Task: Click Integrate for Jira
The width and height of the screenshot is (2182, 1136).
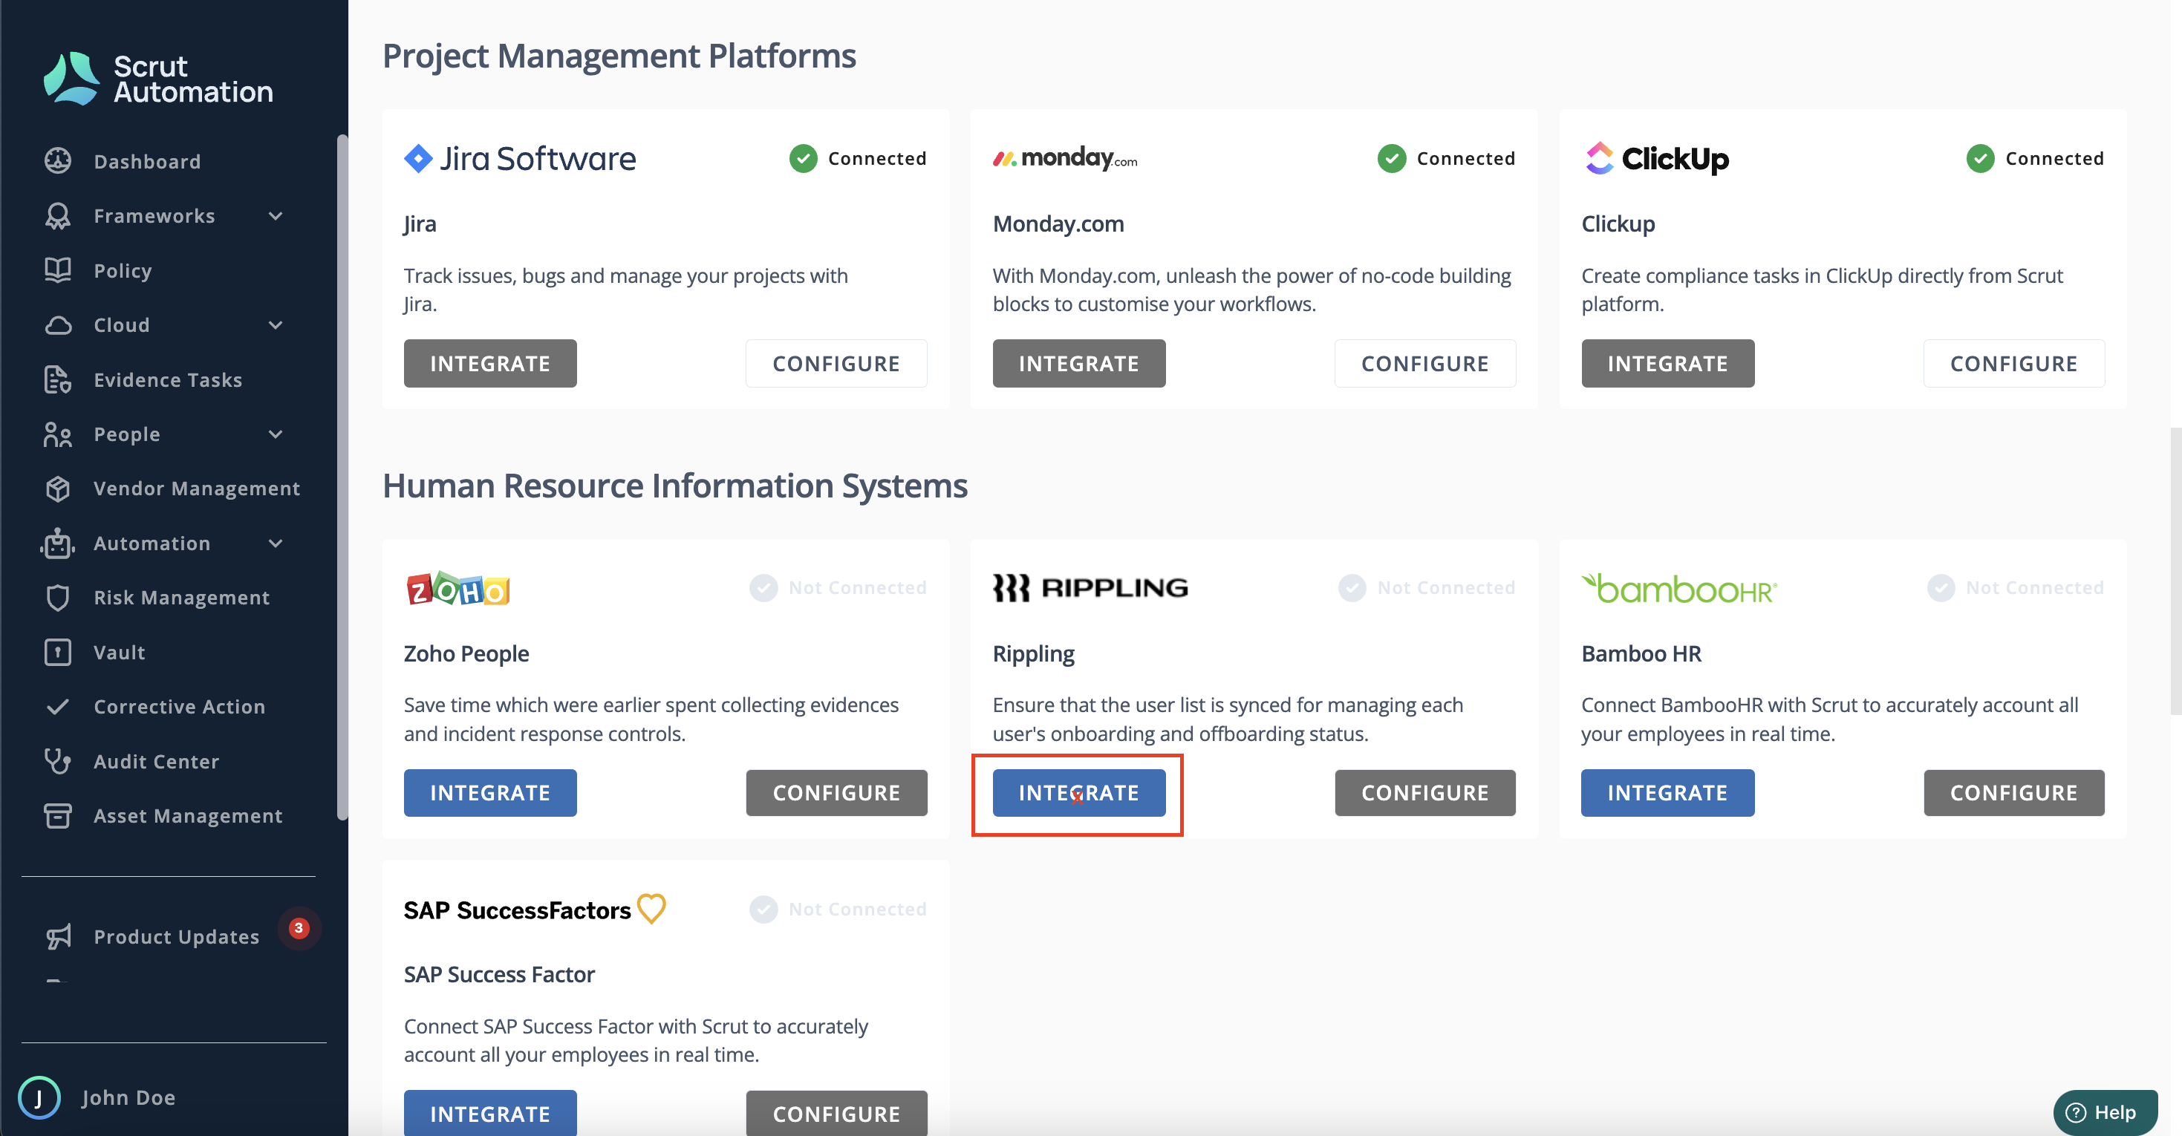Action: [x=489, y=363]
